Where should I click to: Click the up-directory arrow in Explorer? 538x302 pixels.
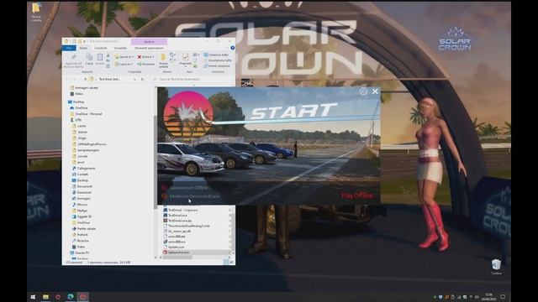(x=85, y=79)
